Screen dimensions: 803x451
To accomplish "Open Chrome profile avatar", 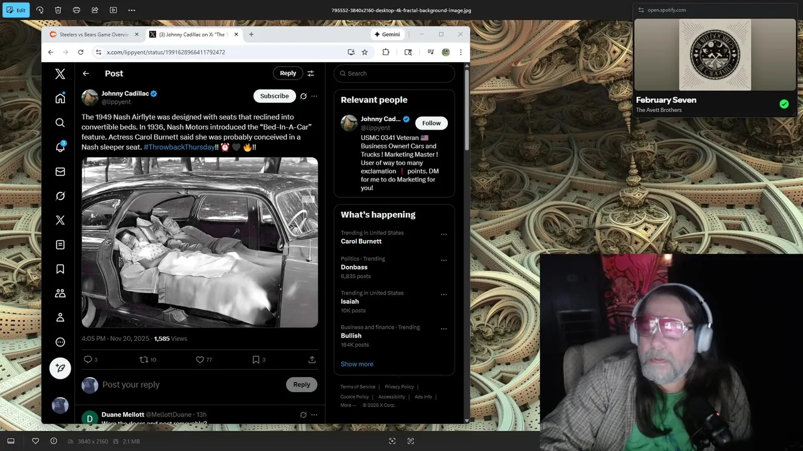I will click(445, 52).
